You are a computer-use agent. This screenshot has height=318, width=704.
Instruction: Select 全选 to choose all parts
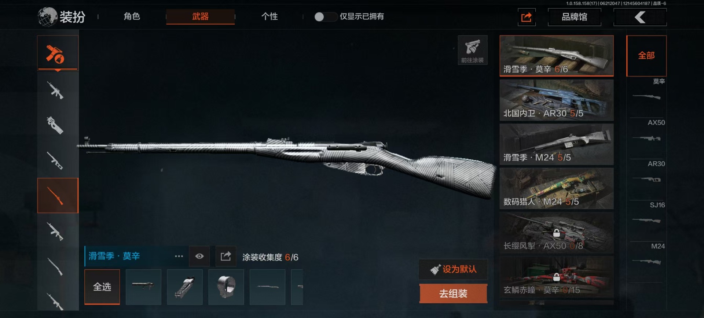pyautogui.click(x=102, y=287)
